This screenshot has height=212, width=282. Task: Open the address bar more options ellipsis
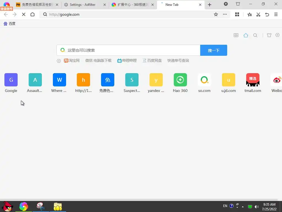tap(225, 14)
